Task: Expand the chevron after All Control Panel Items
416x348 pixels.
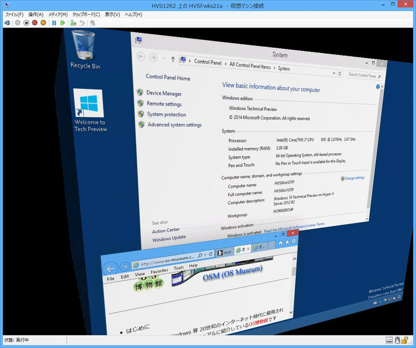Action: coord(275,68)
